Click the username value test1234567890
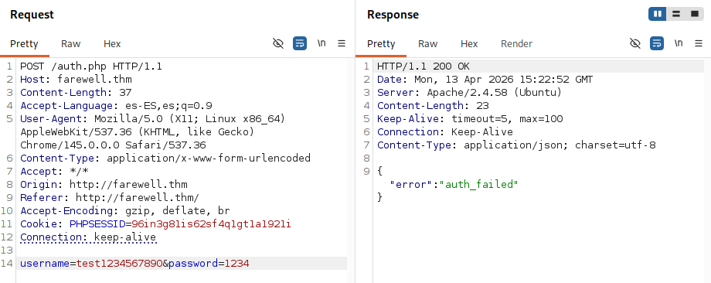The height and width of the screenshot is (283, 711). point(119,264)
